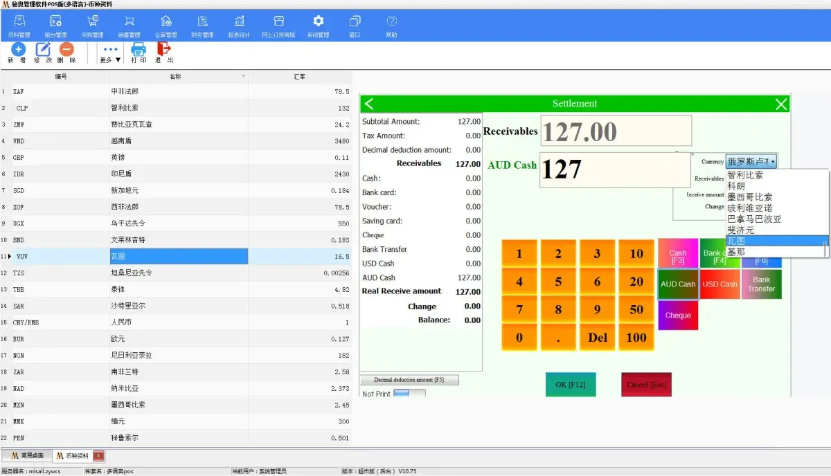The width and height of the screenshot is (831, 476).
Task: Click the 打印 printer icon
Action: (x=138, y=49)
